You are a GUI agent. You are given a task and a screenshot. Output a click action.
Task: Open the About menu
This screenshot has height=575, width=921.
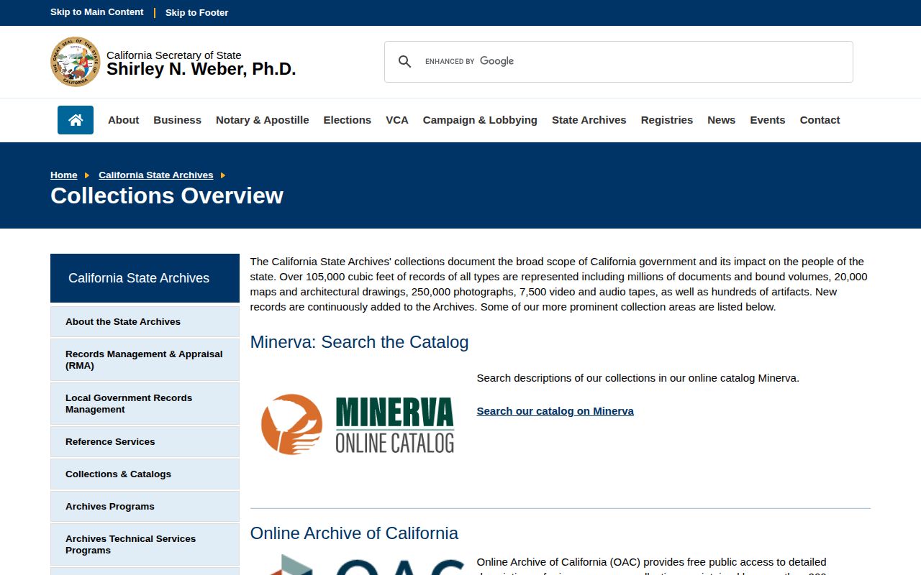(x=124, y=120)
